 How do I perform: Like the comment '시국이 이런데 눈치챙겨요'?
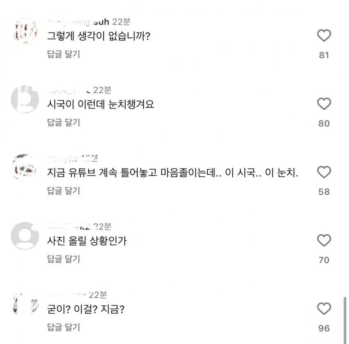click(x=324, y=104)
